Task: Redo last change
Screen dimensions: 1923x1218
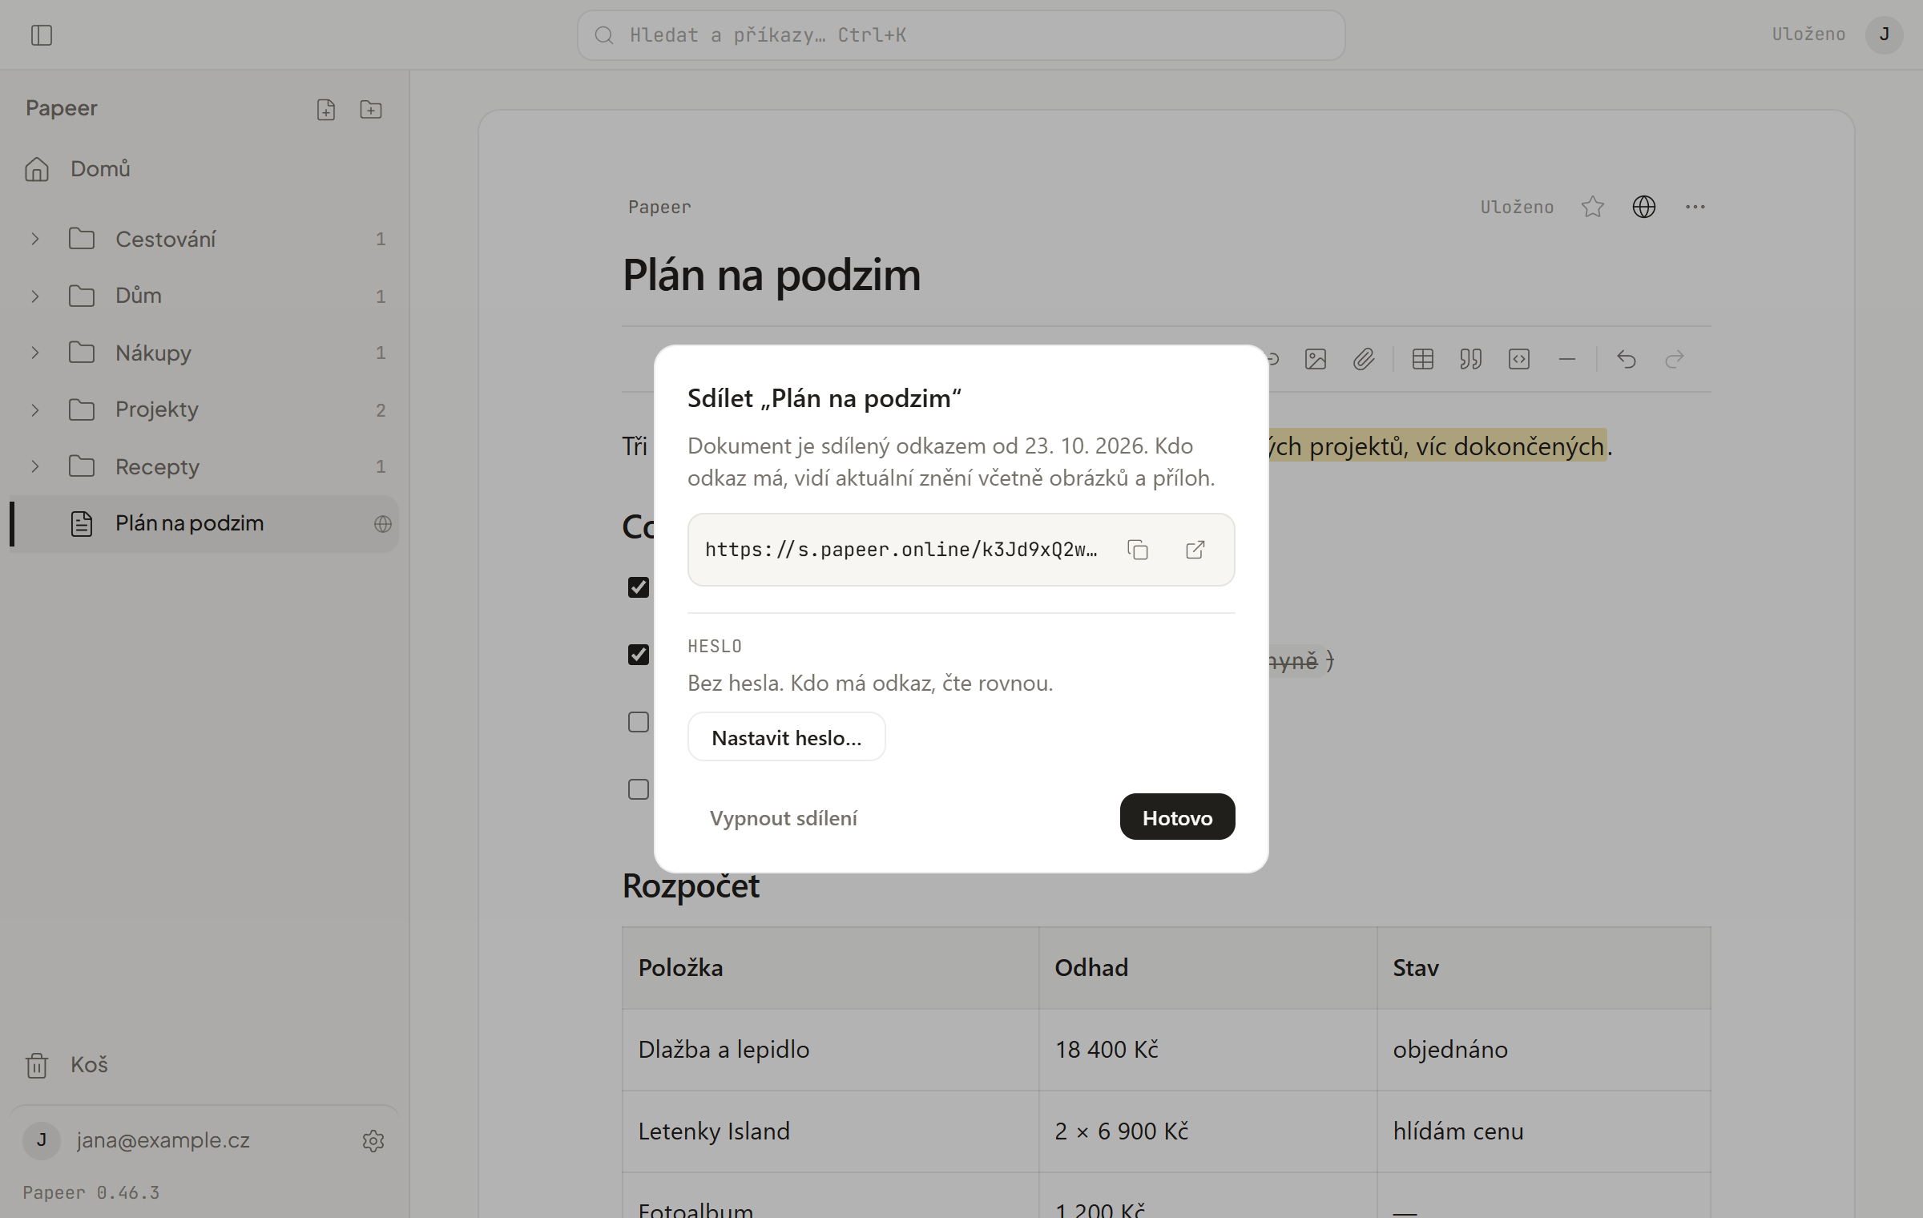Action: point(1675,359)
